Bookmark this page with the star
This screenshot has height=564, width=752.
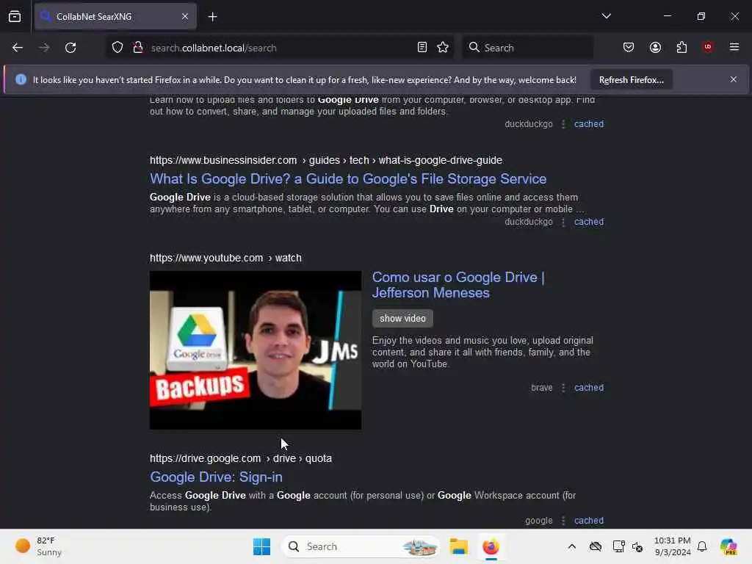point(443,47)
